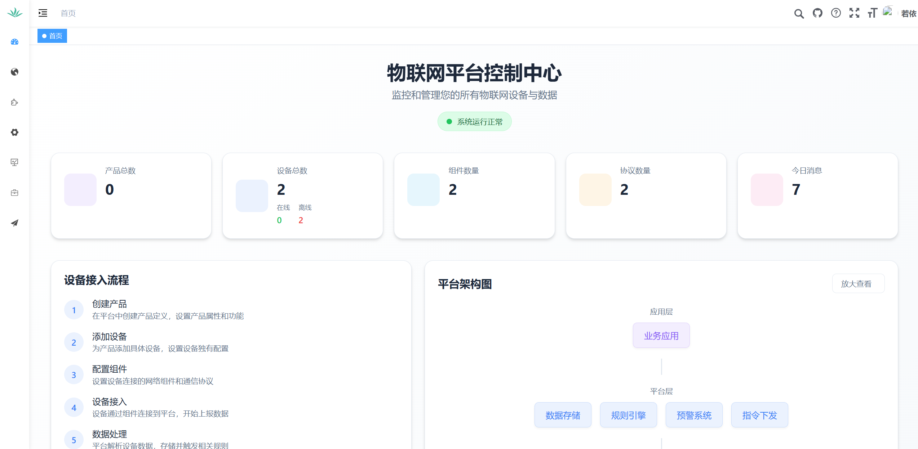
Task: Click the 放大查看 button on 平台架构图
Action: pyautogui.click(x=858, y=284)
